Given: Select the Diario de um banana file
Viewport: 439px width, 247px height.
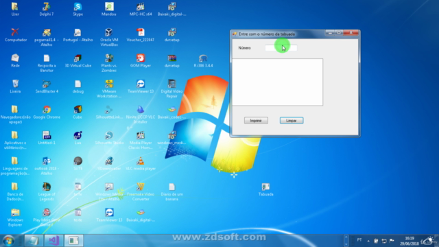Looking at the screenshot, I should pyautogui.click(x=171, y=191).
